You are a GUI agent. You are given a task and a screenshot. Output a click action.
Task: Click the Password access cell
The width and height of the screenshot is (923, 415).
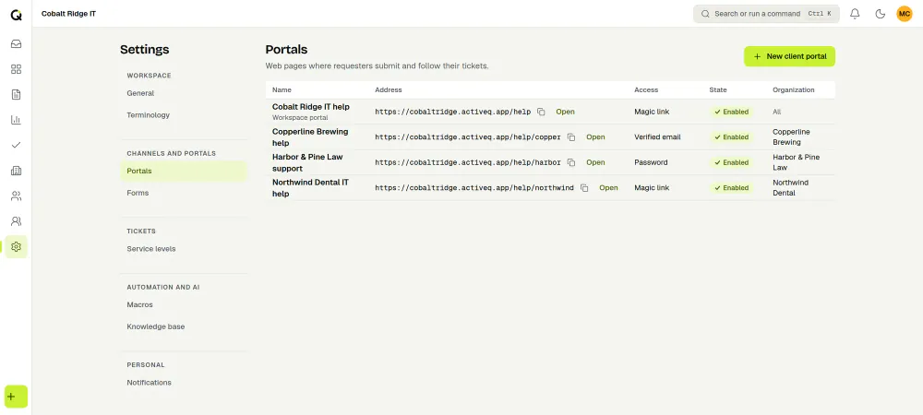pos(651,162)
